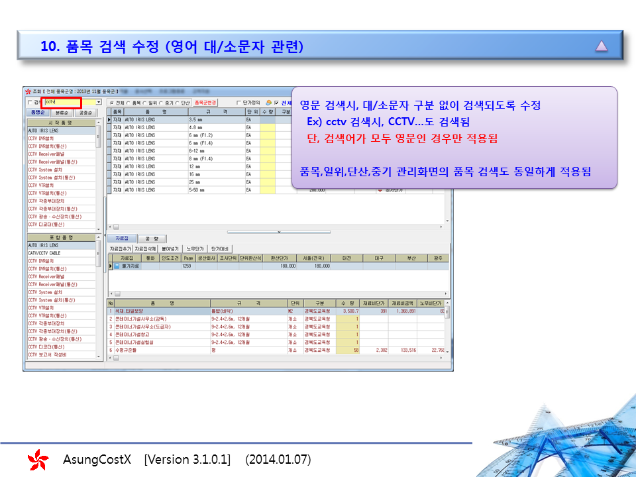Select CCTV DVR설치 in the 시작품명 list
The height and width of the screenshot is (477, 636).
point(41,138)
